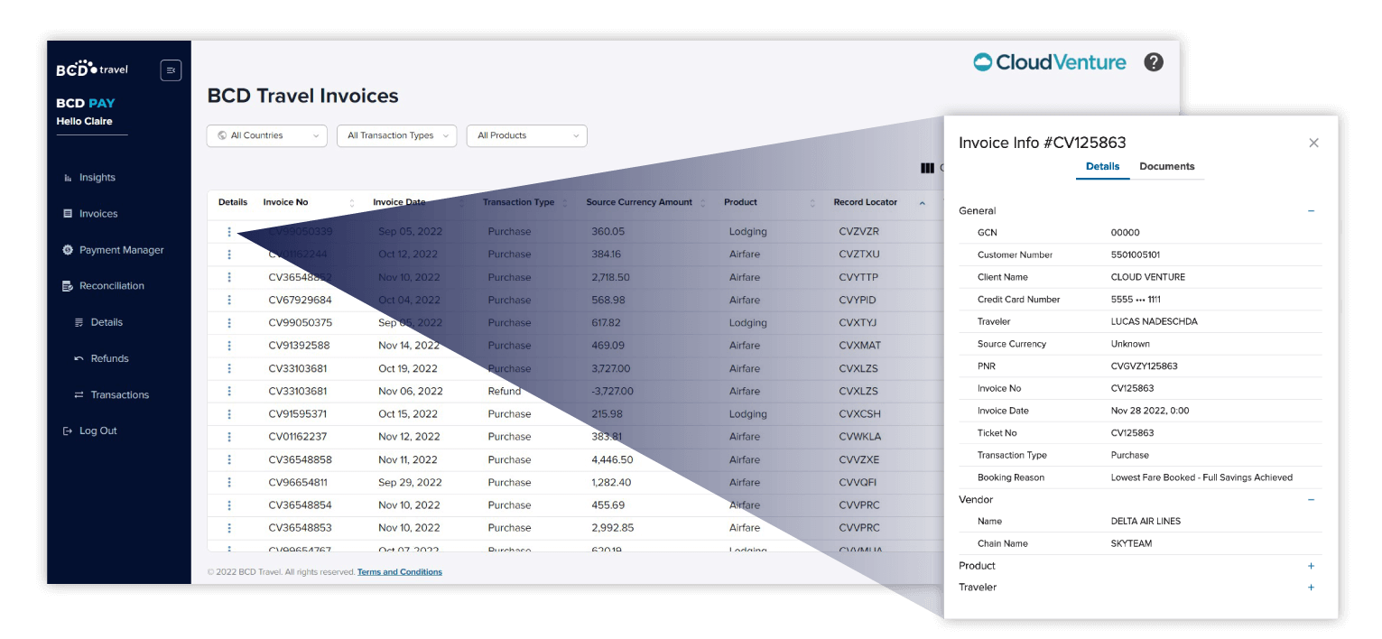This screenshot has height=639, width=1382.
Task: Go to Payment Manager in sidebar
Action: 121,250
